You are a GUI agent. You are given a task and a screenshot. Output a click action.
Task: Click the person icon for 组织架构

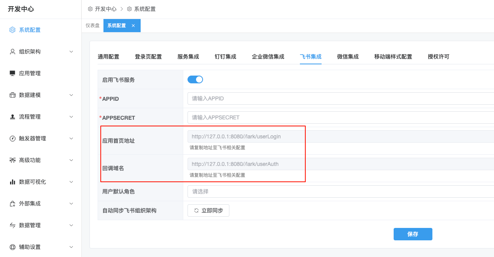[x=12, y=52]
